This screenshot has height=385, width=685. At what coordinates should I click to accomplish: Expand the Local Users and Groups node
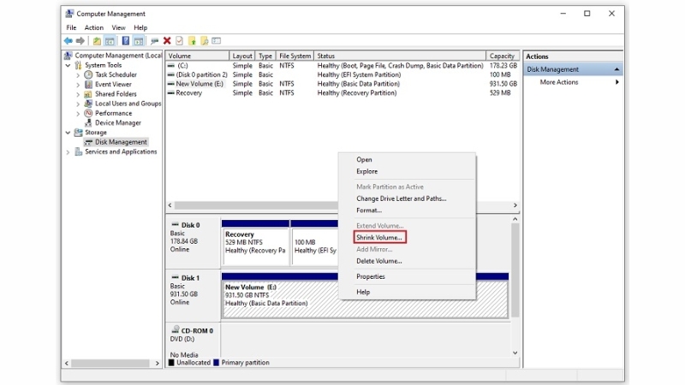click(78, 104)
